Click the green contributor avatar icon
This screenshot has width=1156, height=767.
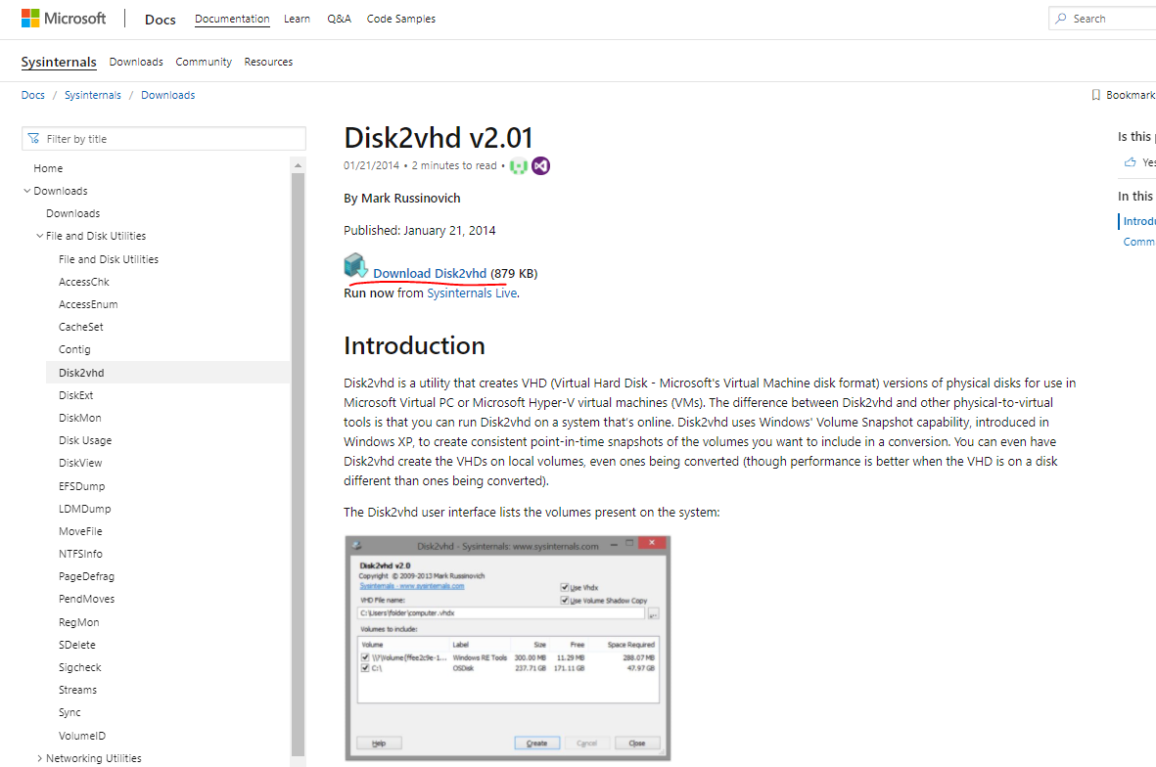tap(519, 166)
